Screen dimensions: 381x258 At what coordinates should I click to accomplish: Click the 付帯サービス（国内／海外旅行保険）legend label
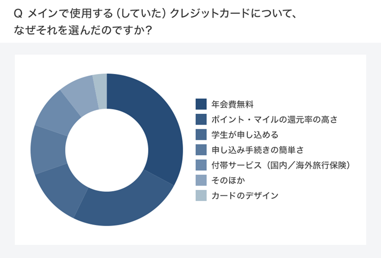point(280,165)
